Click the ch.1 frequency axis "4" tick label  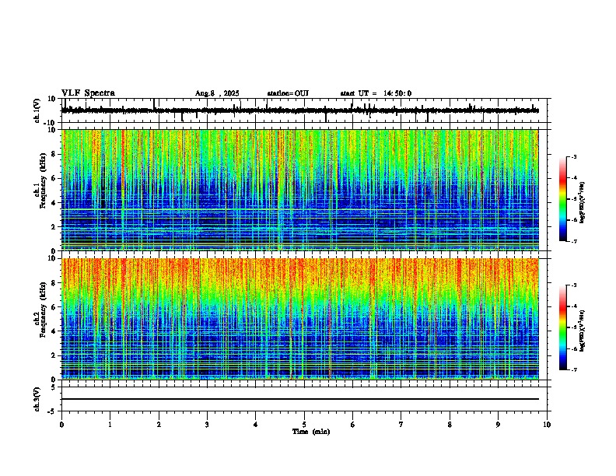54,203
